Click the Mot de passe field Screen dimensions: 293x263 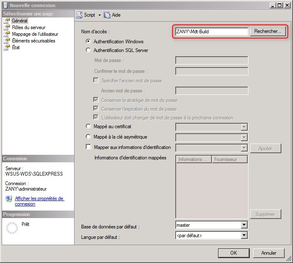pos(212,60)
